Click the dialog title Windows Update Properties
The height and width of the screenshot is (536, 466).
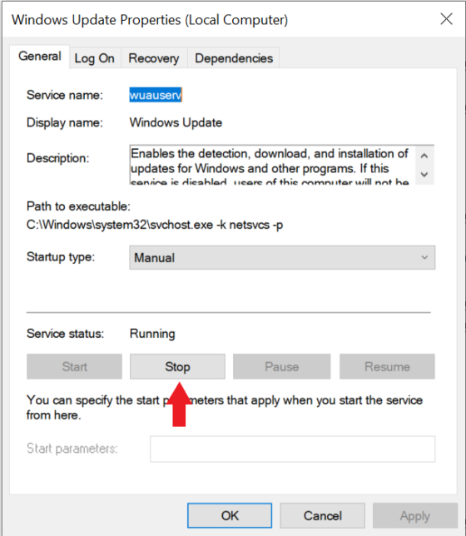point(150,20)
